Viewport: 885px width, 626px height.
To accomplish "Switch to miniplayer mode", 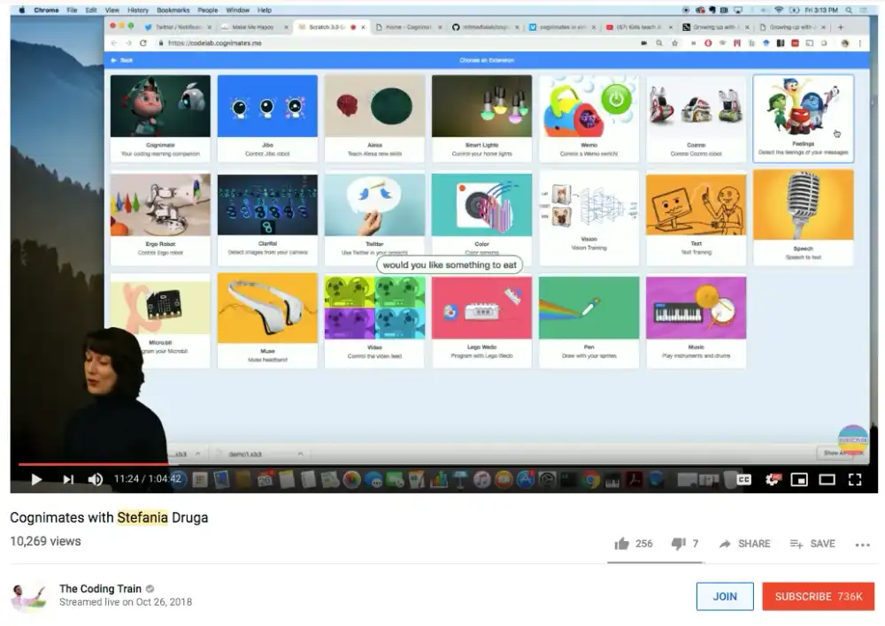I will click(799, 479).
